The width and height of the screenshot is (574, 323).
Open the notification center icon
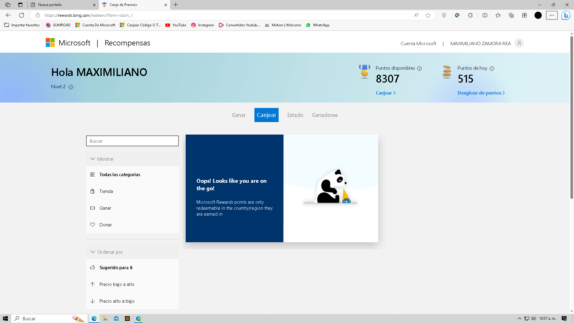[564, 319]
